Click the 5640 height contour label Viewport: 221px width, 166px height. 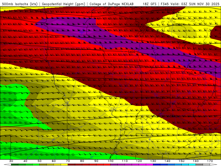pos(173,116)
